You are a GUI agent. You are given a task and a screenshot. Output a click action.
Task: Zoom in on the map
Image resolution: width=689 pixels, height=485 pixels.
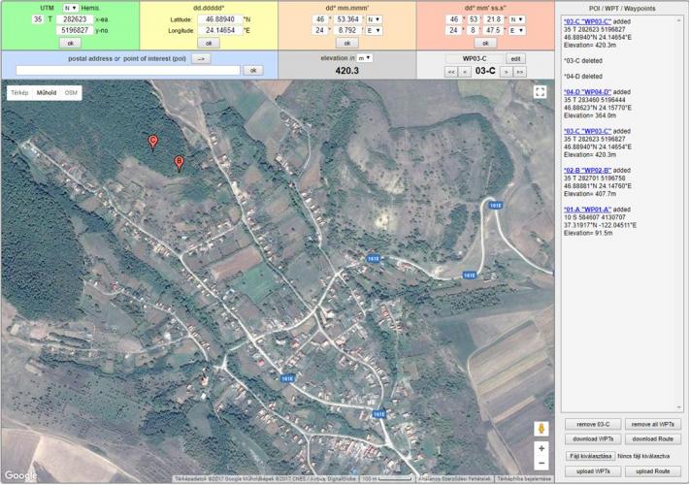(x=541, y=448)
